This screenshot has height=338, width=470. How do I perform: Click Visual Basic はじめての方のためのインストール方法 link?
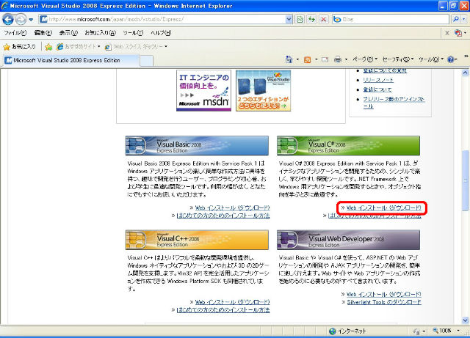click(223, 216)
